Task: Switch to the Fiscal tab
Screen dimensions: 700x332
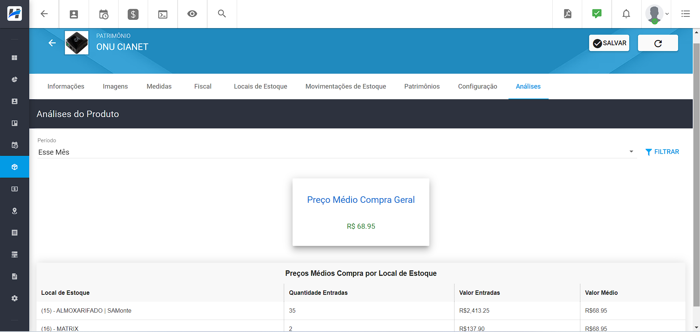Action: pos(203,86)
